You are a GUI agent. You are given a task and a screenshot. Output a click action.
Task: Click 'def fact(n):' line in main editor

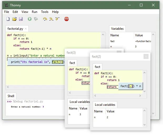pyautogui.click(x=16, y=35)
